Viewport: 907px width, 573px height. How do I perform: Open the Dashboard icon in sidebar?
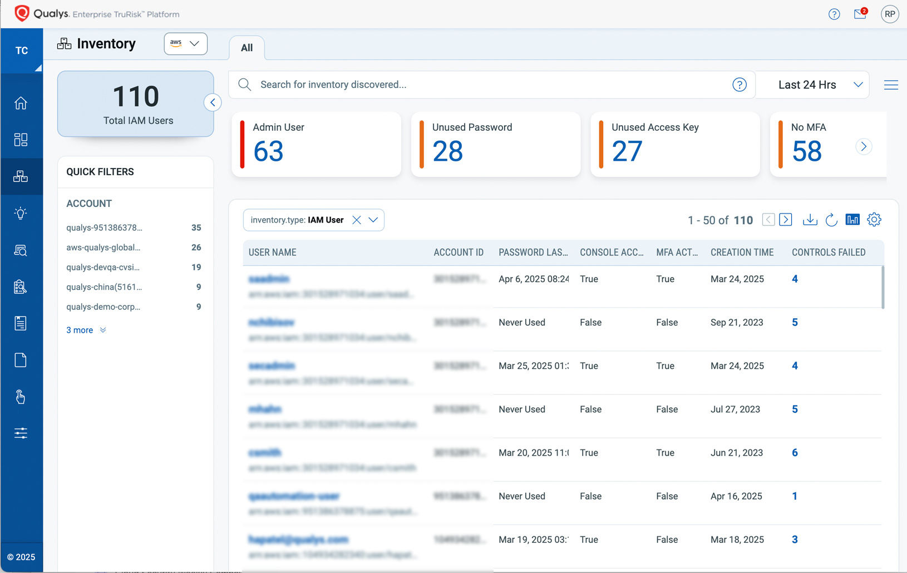point(21,140)
